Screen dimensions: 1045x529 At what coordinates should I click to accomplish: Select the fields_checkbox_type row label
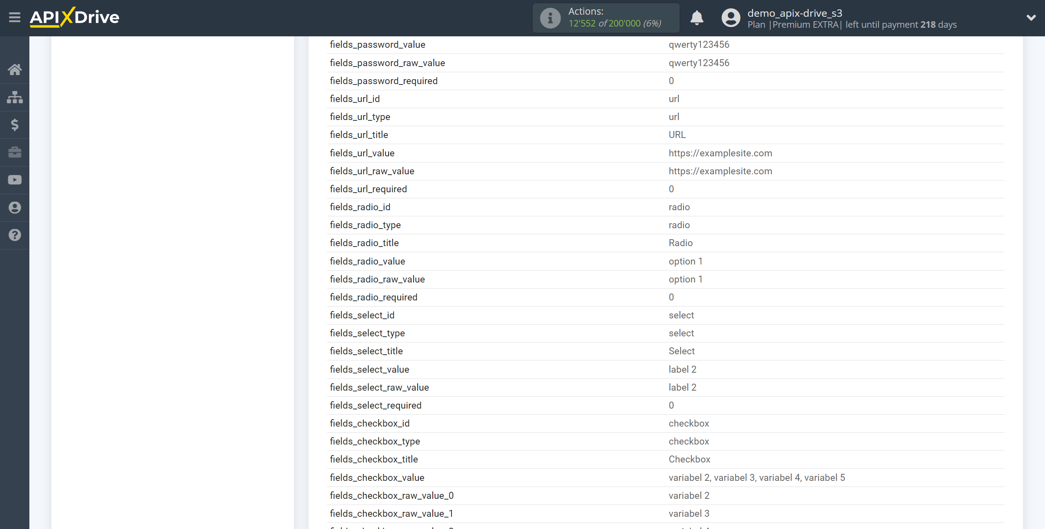(375, 441)
